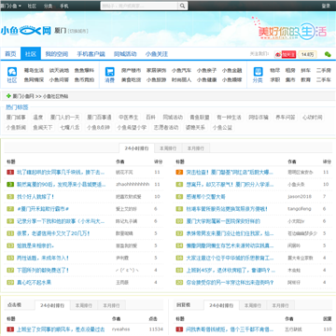The image size is (336, 336).
Task: Select the 志愿者活动 hot tag
Action: click(x=166, y=127)
